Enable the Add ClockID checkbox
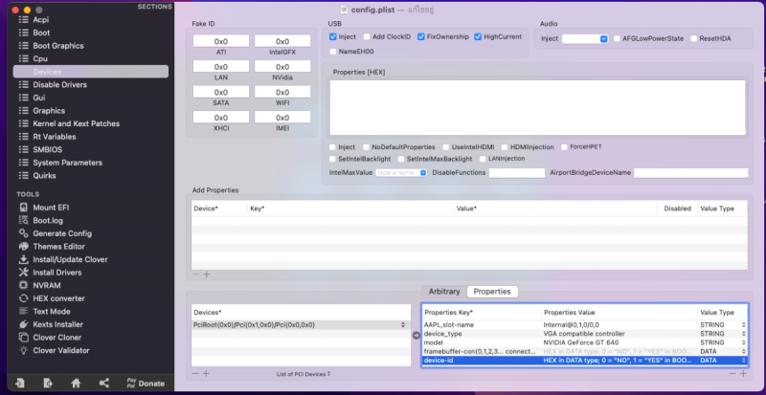The image size is (766, 395). point(364,37)
